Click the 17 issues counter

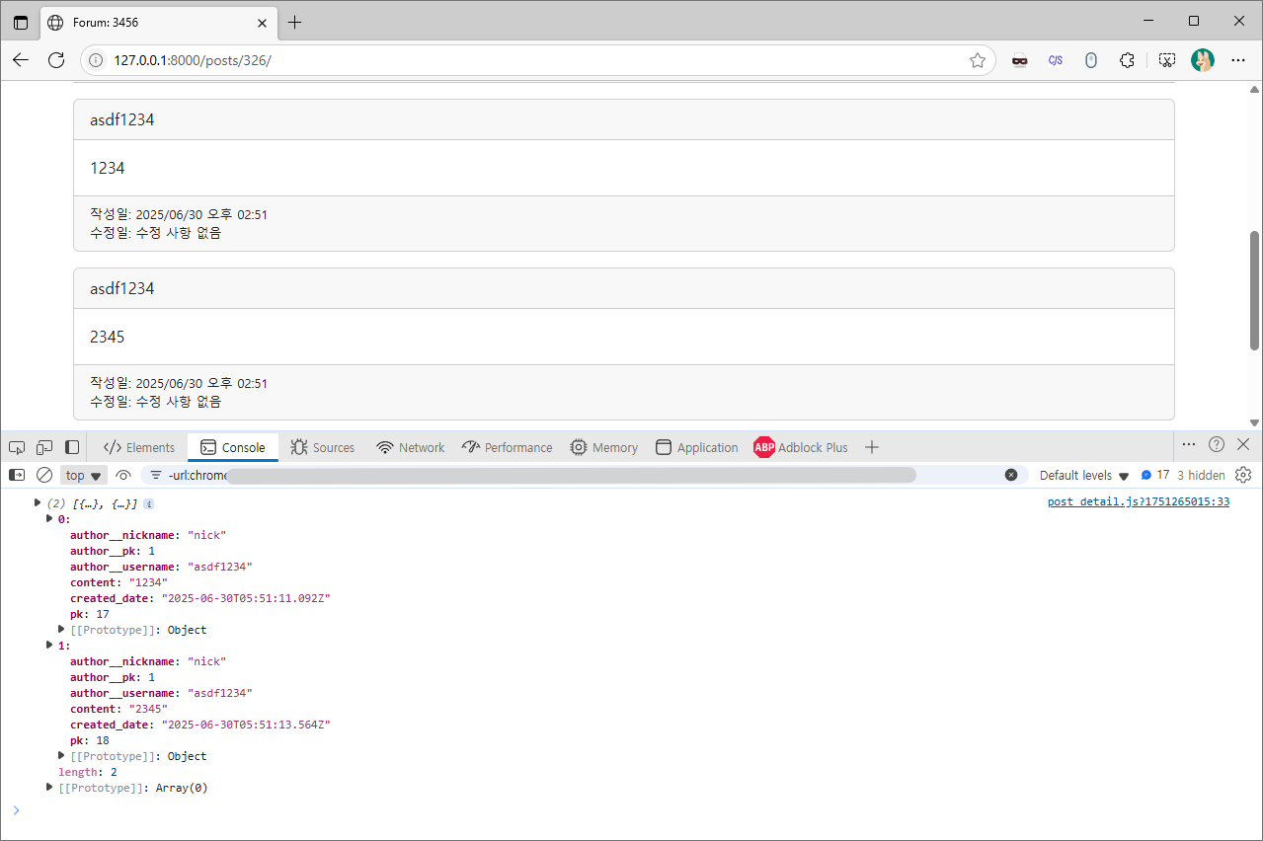coord(1155,475)
